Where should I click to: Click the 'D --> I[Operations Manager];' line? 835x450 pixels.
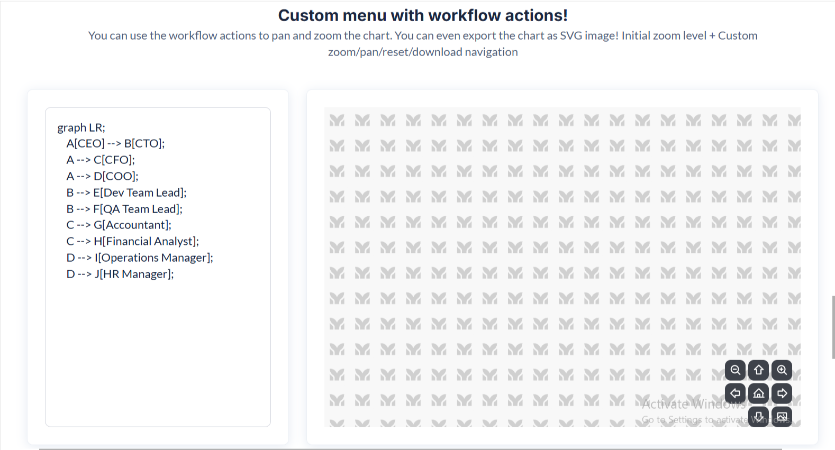click(x=140, y=258)
